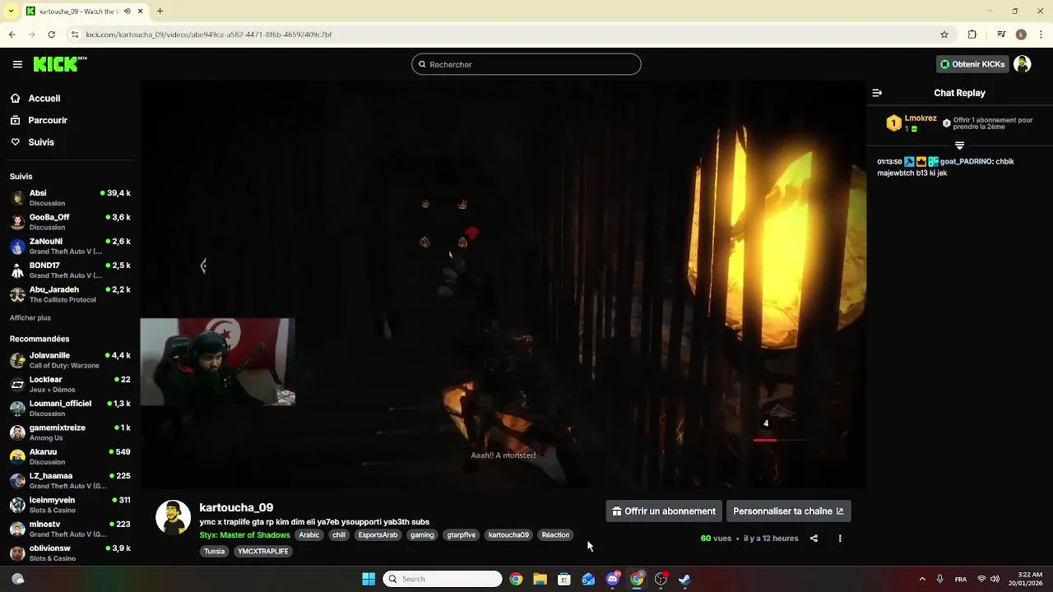
Task: Open the followed channel GooBa_Off
Action: pos(69,222)
